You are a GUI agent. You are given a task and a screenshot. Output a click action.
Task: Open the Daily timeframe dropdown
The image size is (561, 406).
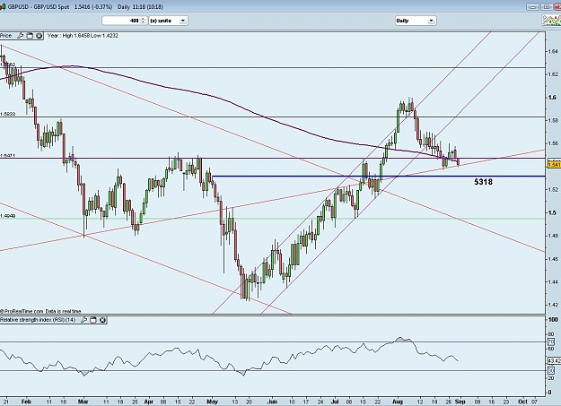pos(431,21)
